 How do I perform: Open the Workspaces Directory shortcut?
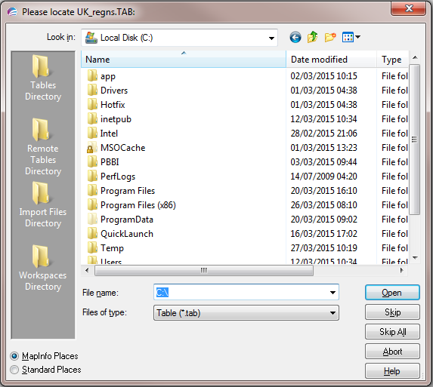(x=43, y=268)
